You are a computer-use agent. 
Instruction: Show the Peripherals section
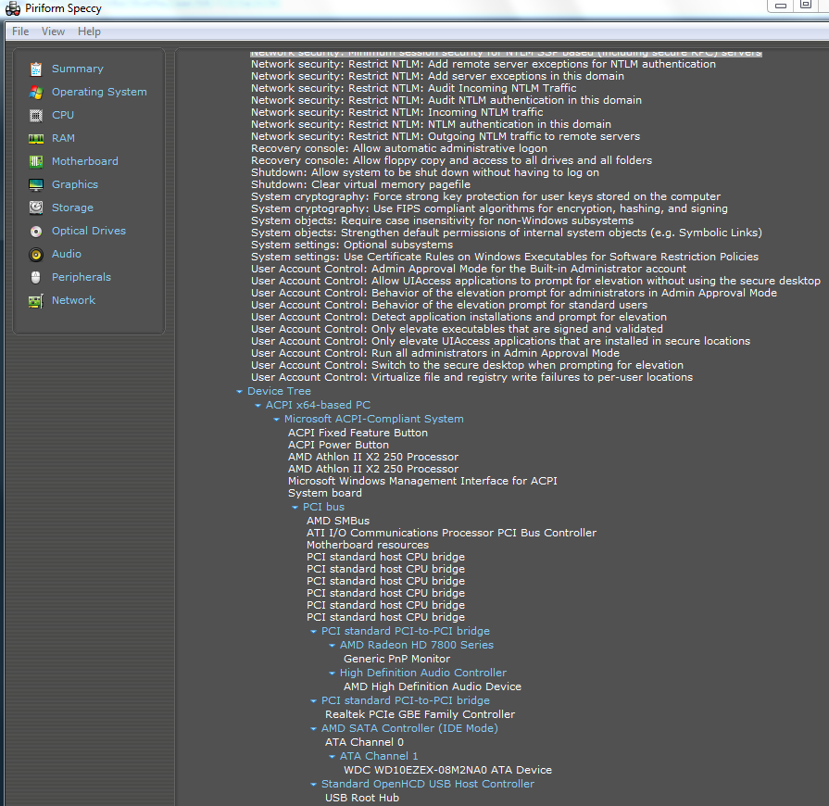tap(81, 277)
